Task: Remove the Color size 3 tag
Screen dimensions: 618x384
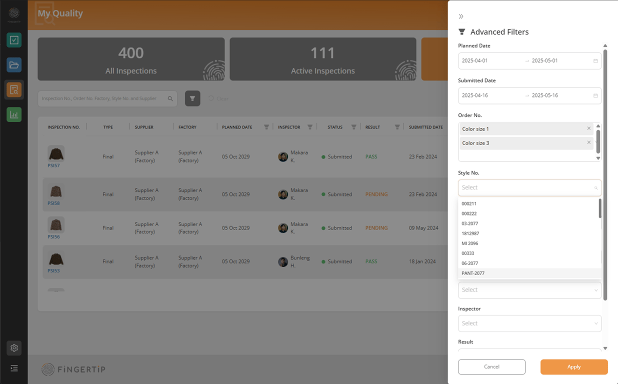Action: point(589,142)
